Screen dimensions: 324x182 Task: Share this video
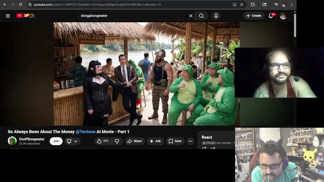(134, 141)
